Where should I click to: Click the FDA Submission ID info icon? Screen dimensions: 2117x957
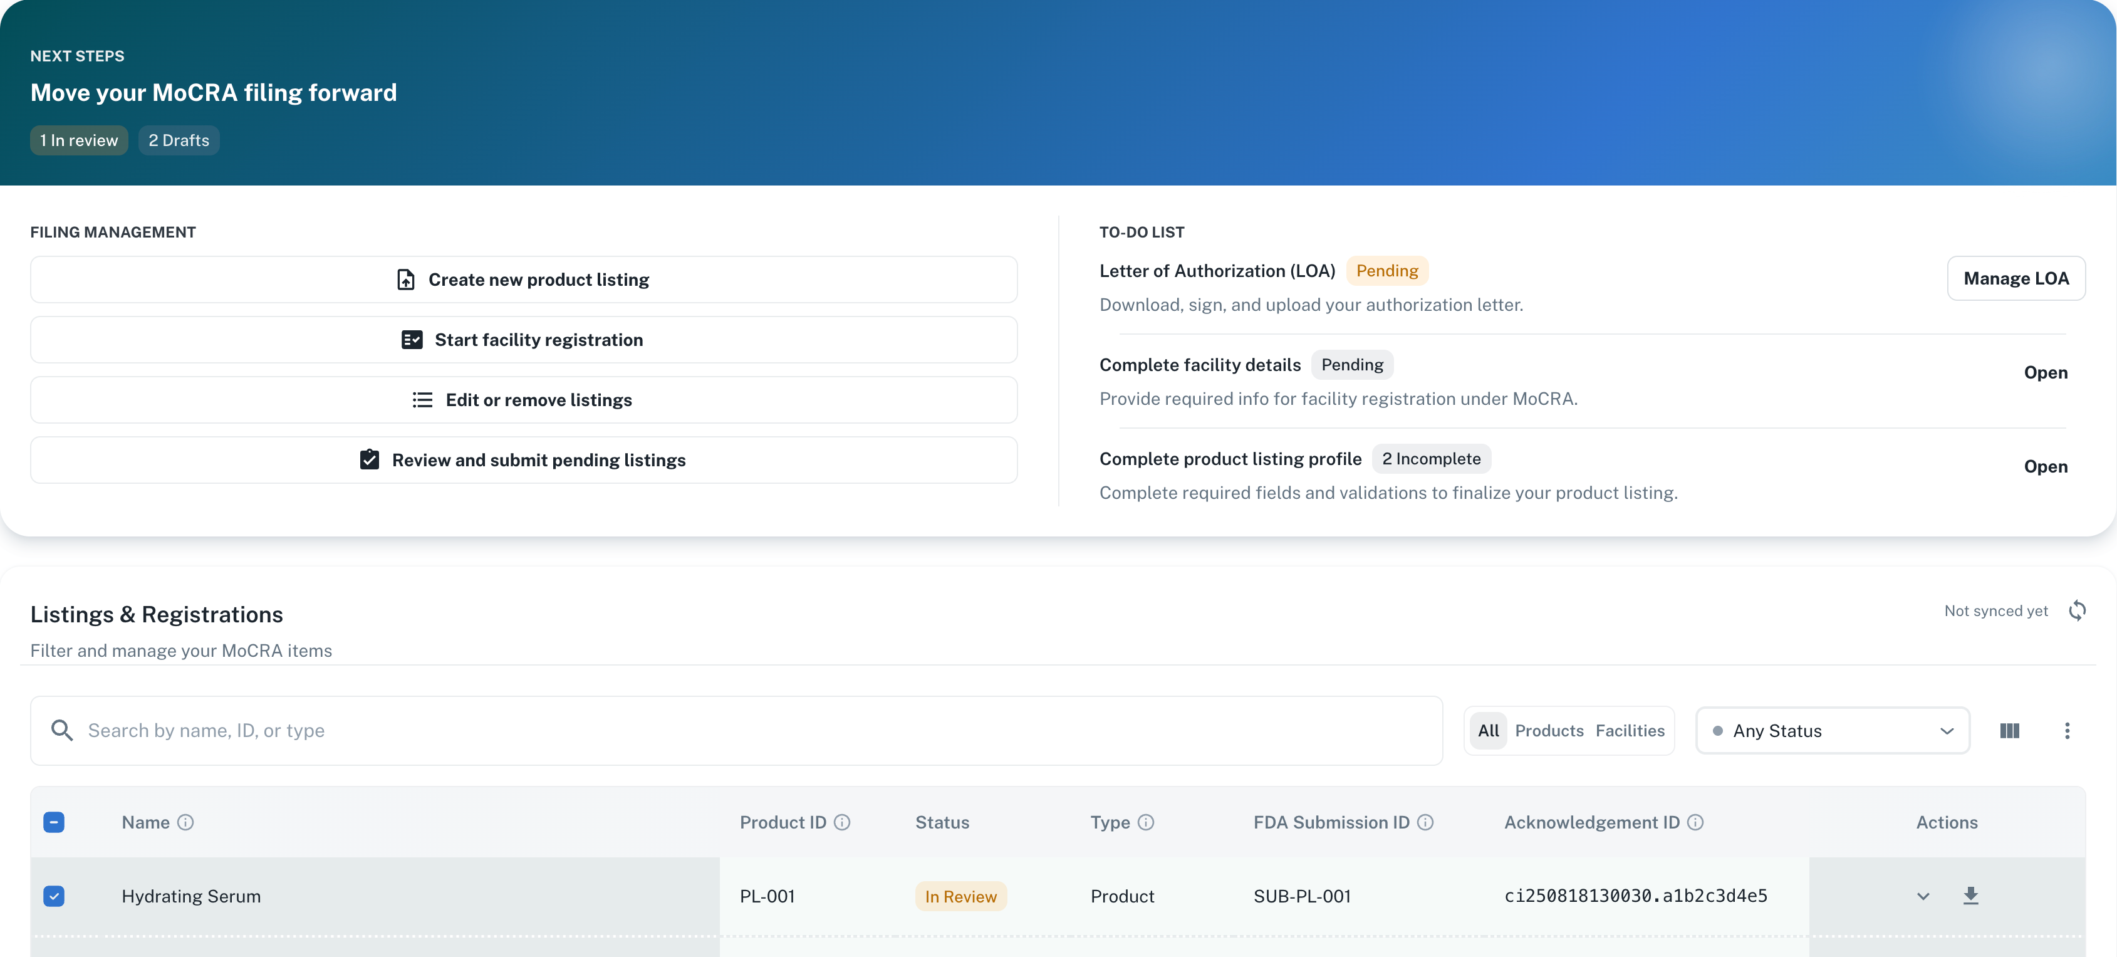click(1425, 822)
